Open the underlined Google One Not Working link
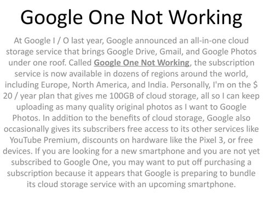263x197 pixels. click(x=142, y=63)
